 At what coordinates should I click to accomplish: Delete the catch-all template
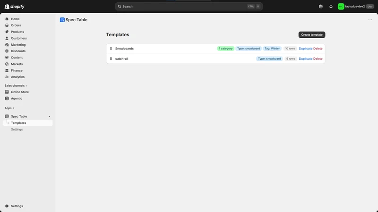tap(318, 58)
